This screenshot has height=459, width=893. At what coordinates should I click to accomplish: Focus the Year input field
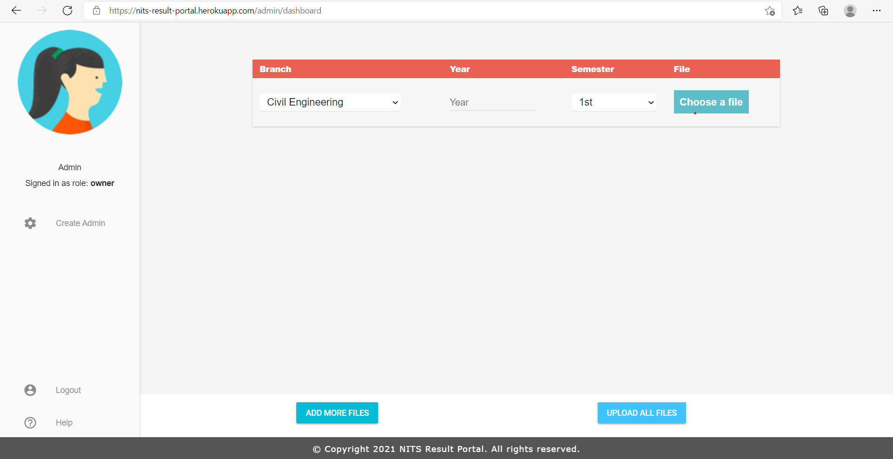point(492,102)
